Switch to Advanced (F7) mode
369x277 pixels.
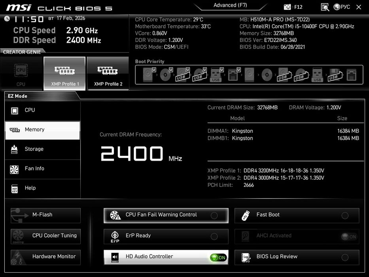coord(230,5)
